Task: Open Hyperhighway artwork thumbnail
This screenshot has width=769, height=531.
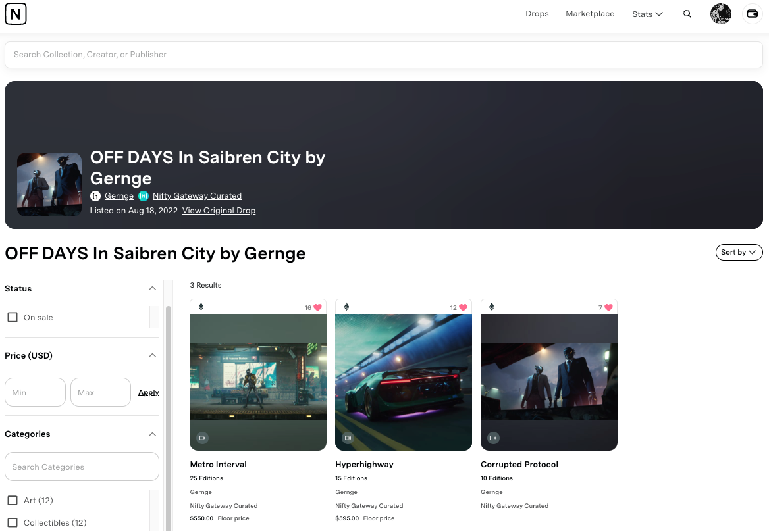Action: pos(404,382)
